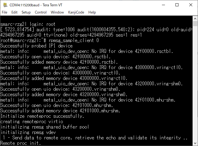This screenshot has width=198, height=146.
Task: Open the Help menu
Action: pyautogui.click(x=92, y=12)
